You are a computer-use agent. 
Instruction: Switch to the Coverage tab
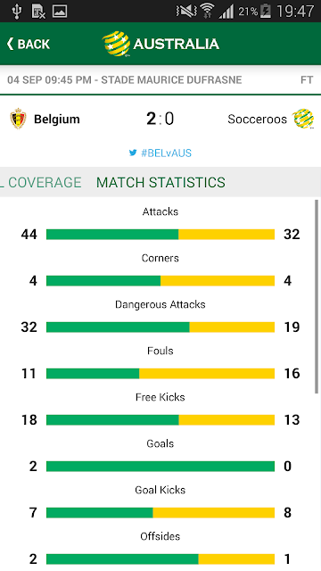pyautogui.click(x=40, y=182)
